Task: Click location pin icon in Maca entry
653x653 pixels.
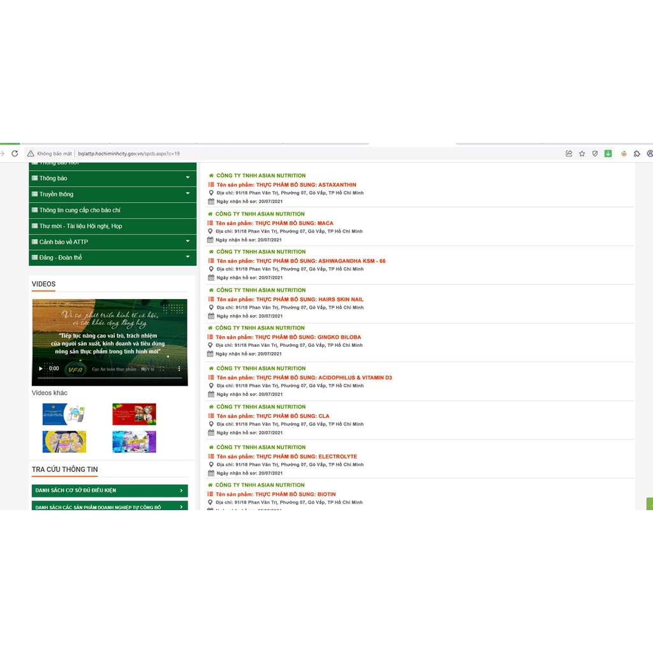Action: coord(210,231)
